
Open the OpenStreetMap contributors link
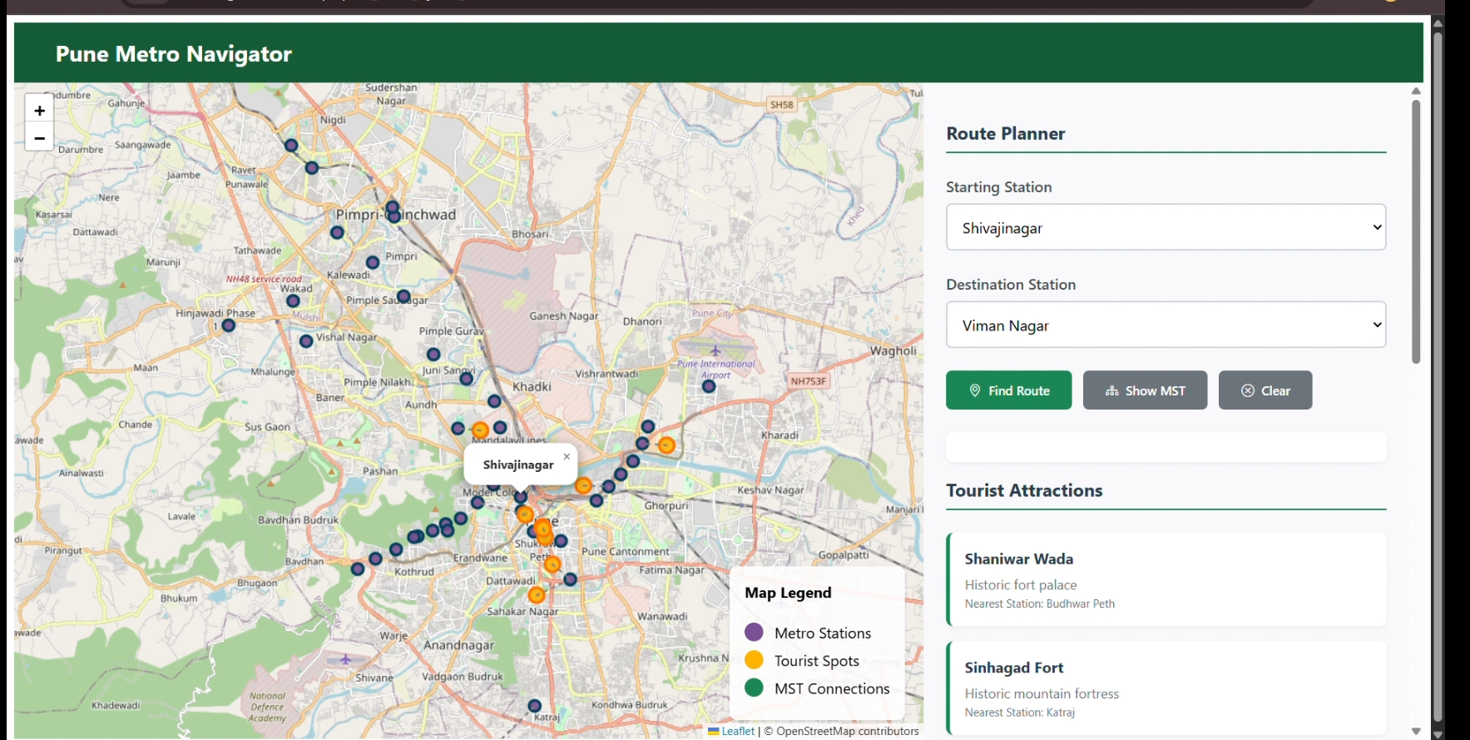click(x=848, y=732)
